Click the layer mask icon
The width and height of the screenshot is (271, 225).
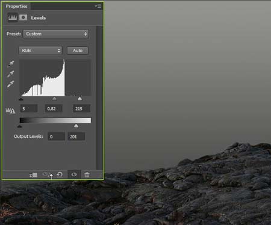tap(23, 17)
